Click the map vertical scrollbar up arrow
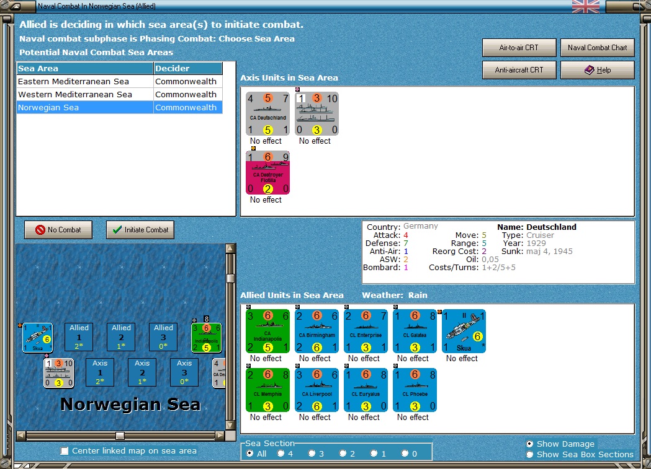This screenshot has height=469, width=651. tap(230, 248)
